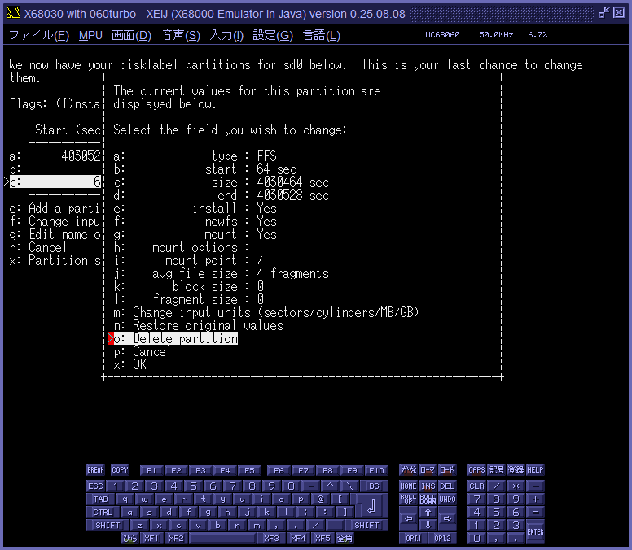Select 'x: OK' in partition dialog
The image size is (632, 550).
129,364
